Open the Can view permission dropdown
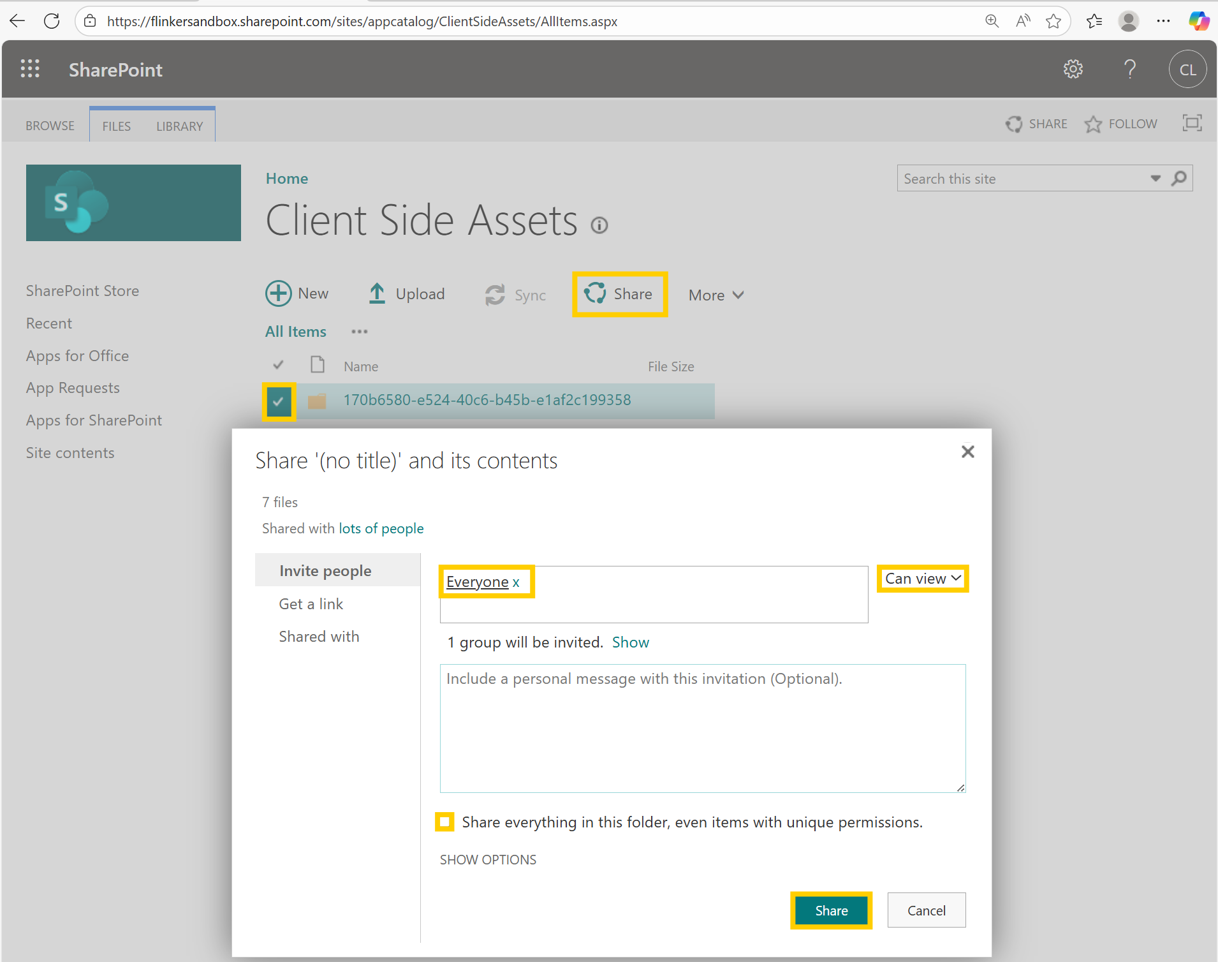1218x962 pixels. point(922,579)
